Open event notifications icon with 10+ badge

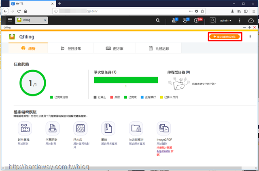(198, 20)
